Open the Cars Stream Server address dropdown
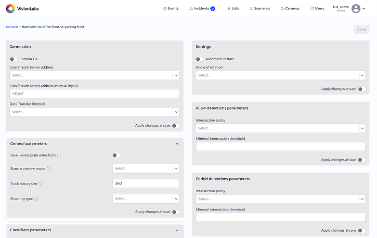Viewport: 377px width, 238px height. [x=95, y=75]
